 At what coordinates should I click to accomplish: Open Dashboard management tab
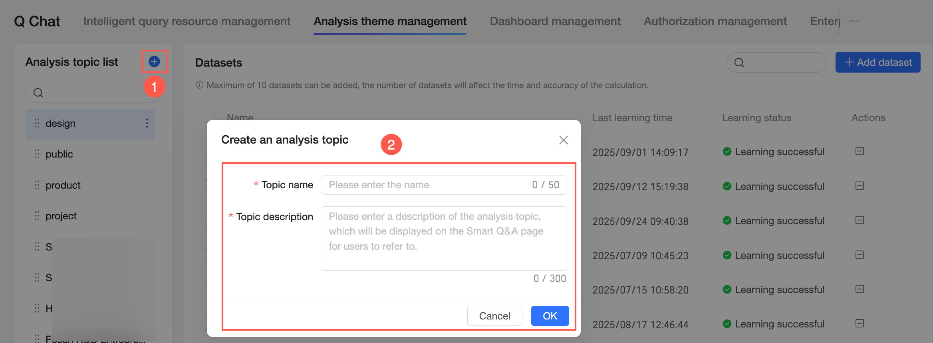[x=555, y=21]
